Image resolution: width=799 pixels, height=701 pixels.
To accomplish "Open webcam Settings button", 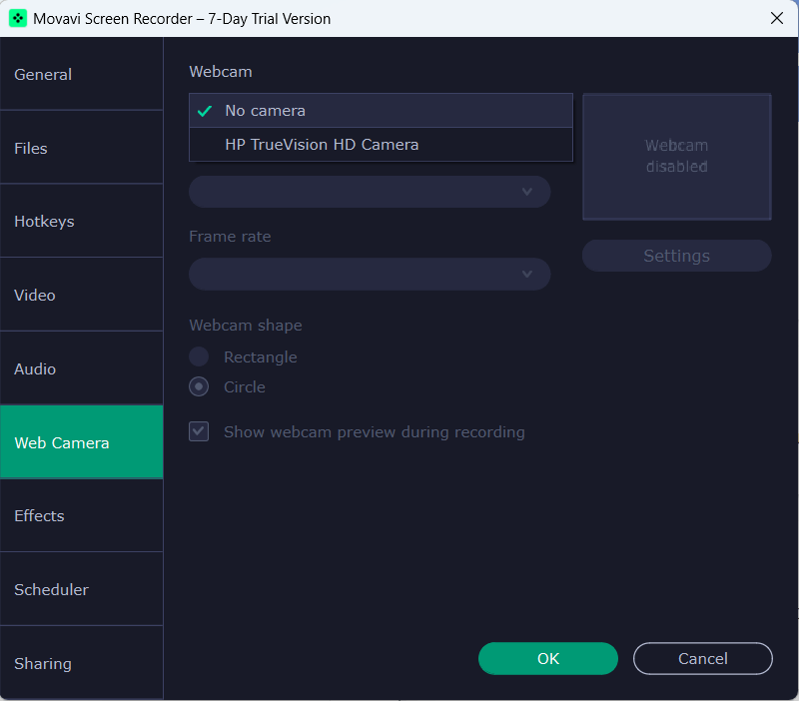I will click(x=677, y=256).
